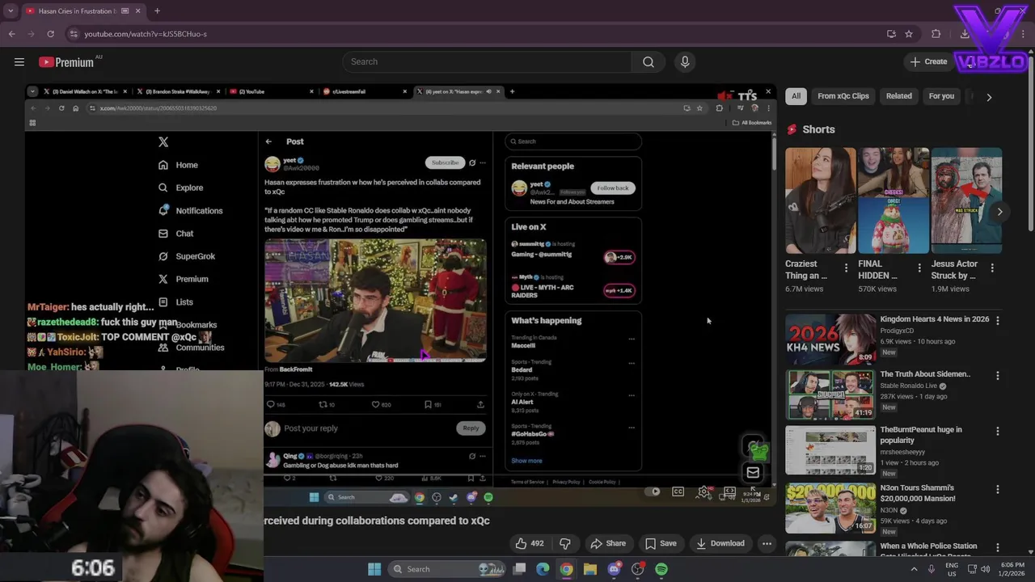Open N3on Tours Shammi's Mansion thumbnail
Screen dimensions: 1035x582
click(x=830, y=508)
